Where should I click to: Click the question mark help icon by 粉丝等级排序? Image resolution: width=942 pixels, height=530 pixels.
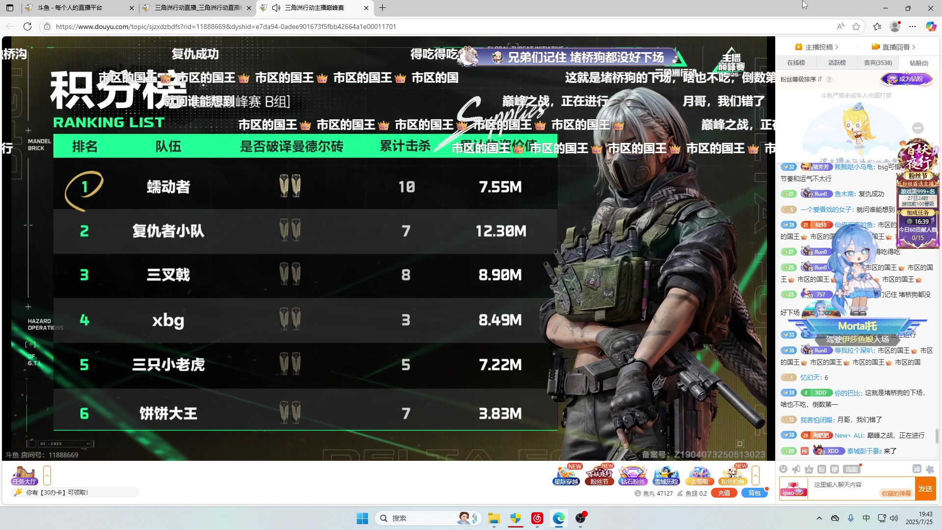point(829,79)
